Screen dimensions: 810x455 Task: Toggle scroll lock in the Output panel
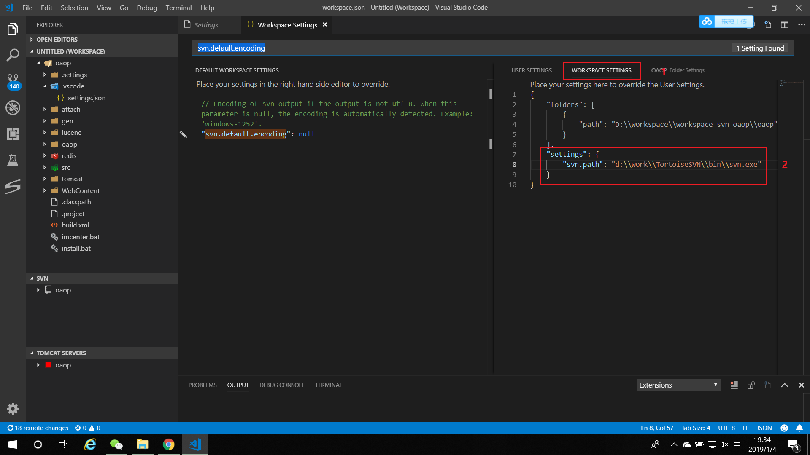pos(751,385)
